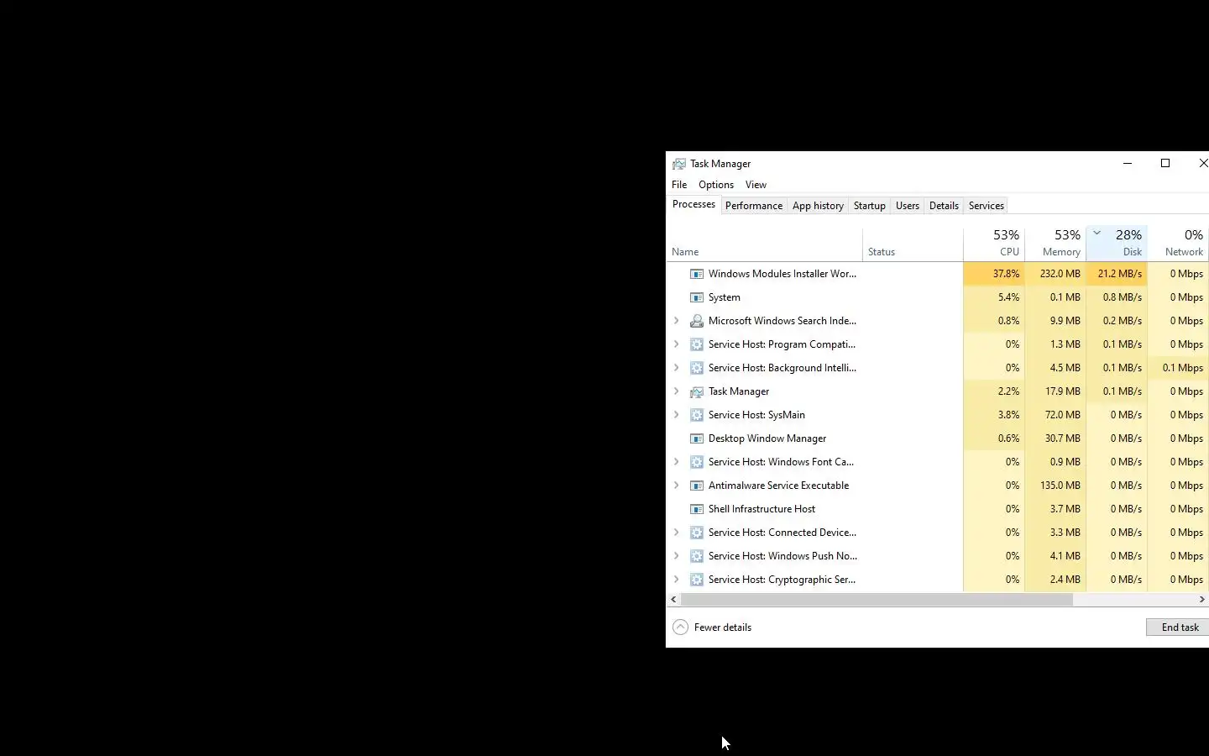Viewport: 1209px width, 756px height.
Task: Select the Shell Infrastructure Host name
Action: click(762, 509)
